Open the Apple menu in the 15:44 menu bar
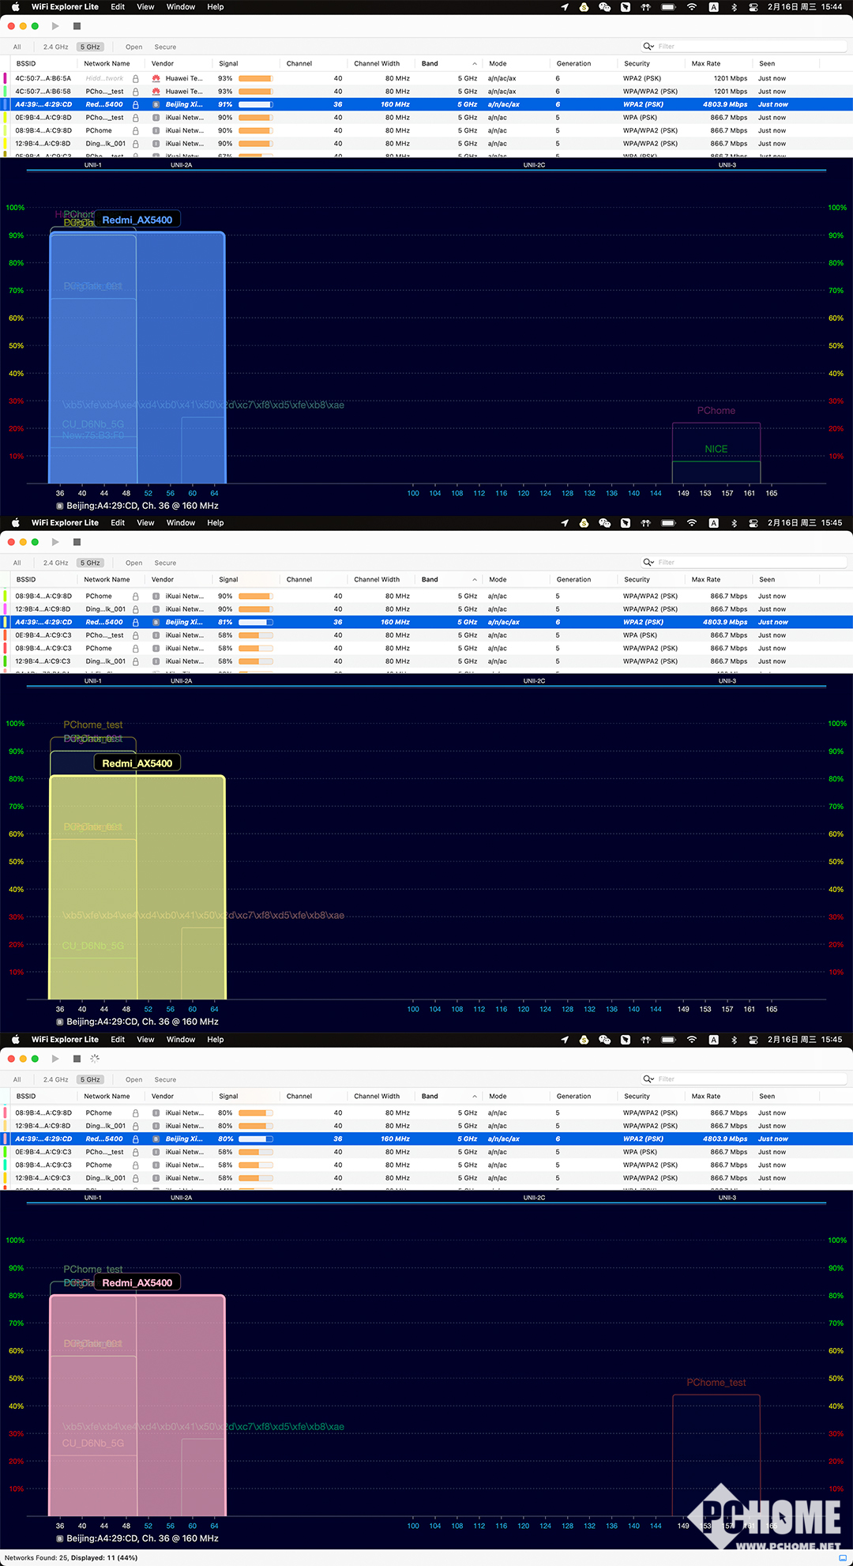Viewport: 853px width, 1566px height. click(x=15, y=6)
